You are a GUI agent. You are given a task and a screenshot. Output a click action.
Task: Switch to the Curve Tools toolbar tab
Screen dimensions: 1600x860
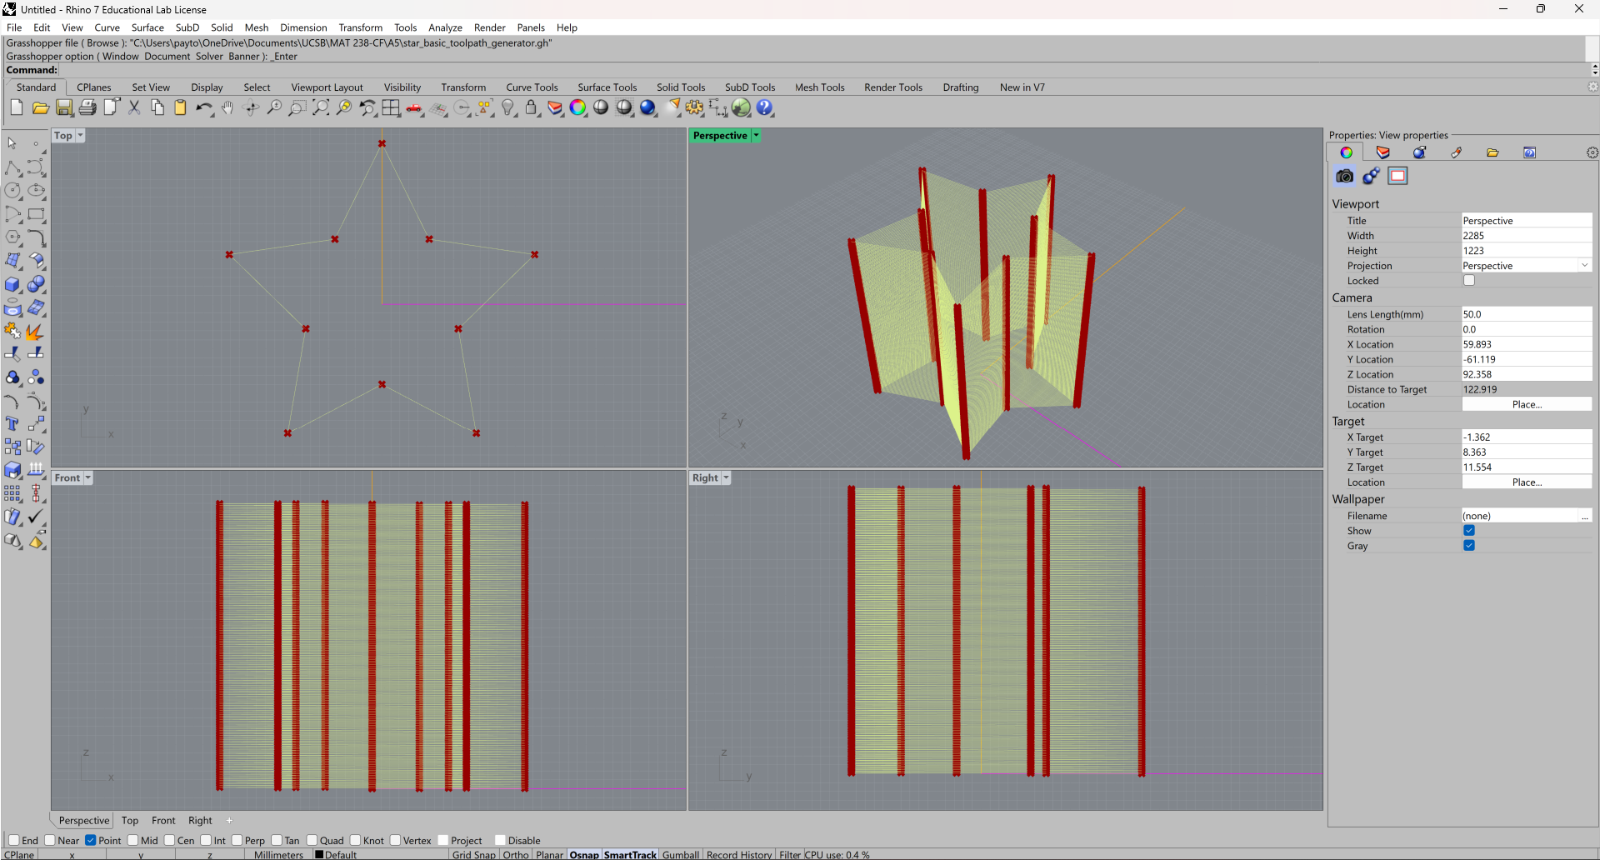tap(532, 87)
